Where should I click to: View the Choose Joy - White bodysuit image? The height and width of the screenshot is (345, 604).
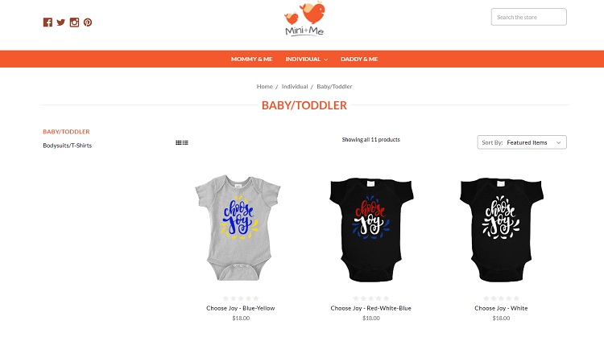point(501,230)
